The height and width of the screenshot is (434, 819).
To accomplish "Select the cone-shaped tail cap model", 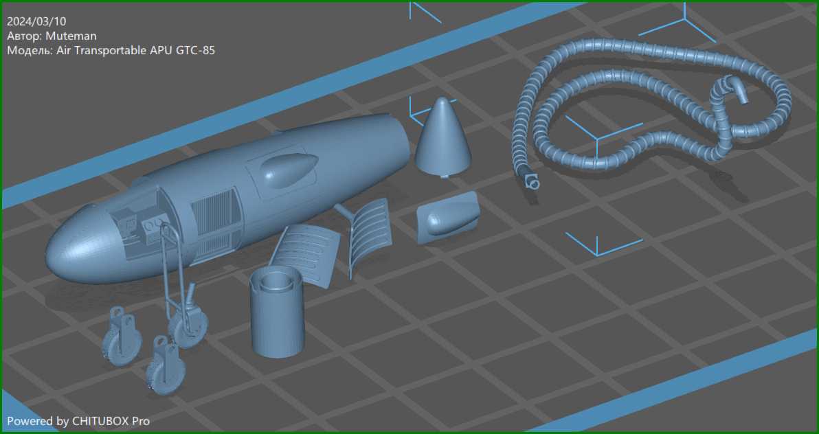I will coord(443,139).
